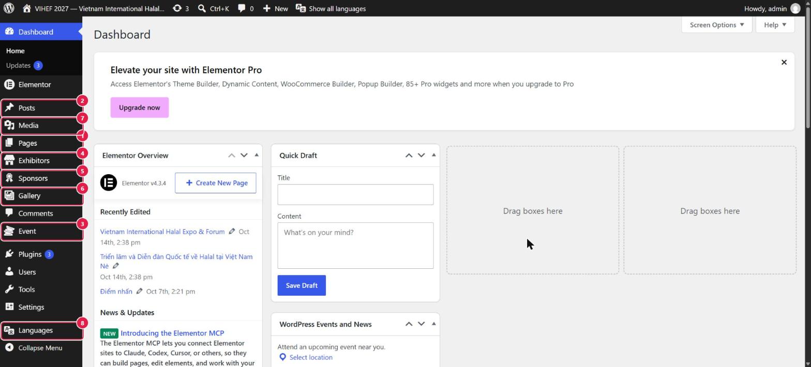Image resolution: width=811 pixels, height=367 pixels.
Task: Collapse the WordPress Events and News panel
Action: pos(433,324)
